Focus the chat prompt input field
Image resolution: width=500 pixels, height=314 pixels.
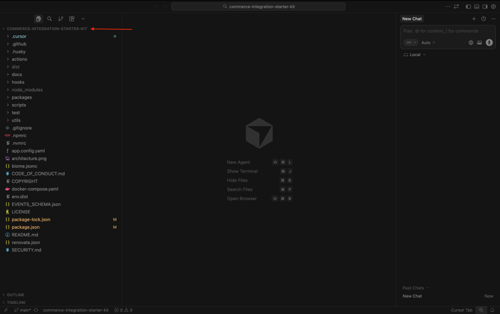[x=448, y=31]
